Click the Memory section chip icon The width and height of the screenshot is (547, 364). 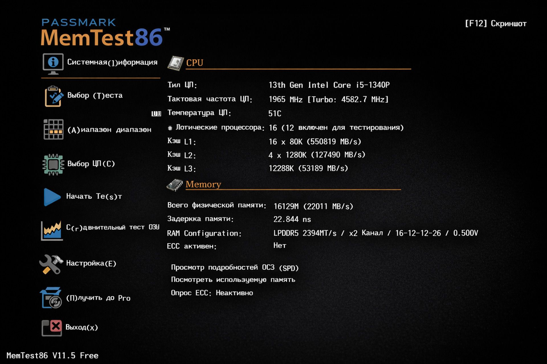click(175, 185)
